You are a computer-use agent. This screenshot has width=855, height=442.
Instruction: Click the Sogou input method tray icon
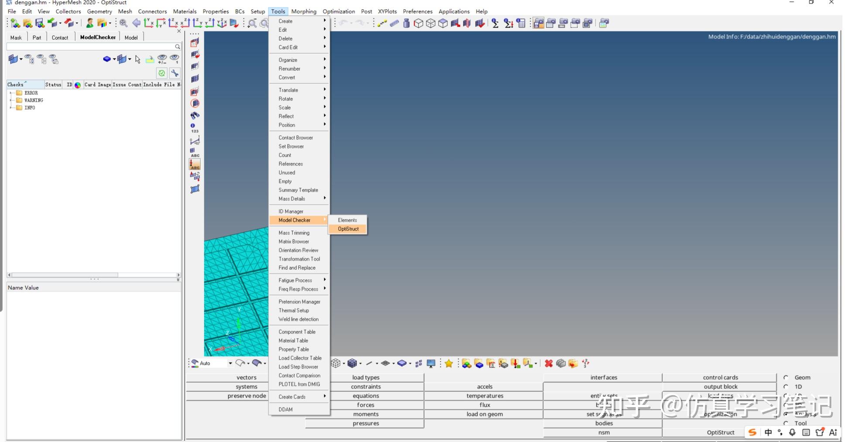tap(752, 432)
